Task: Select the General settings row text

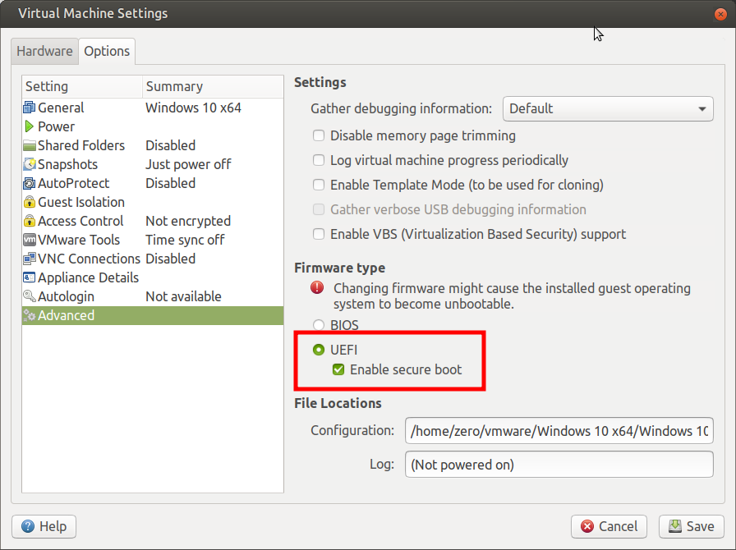Action: 61,108
